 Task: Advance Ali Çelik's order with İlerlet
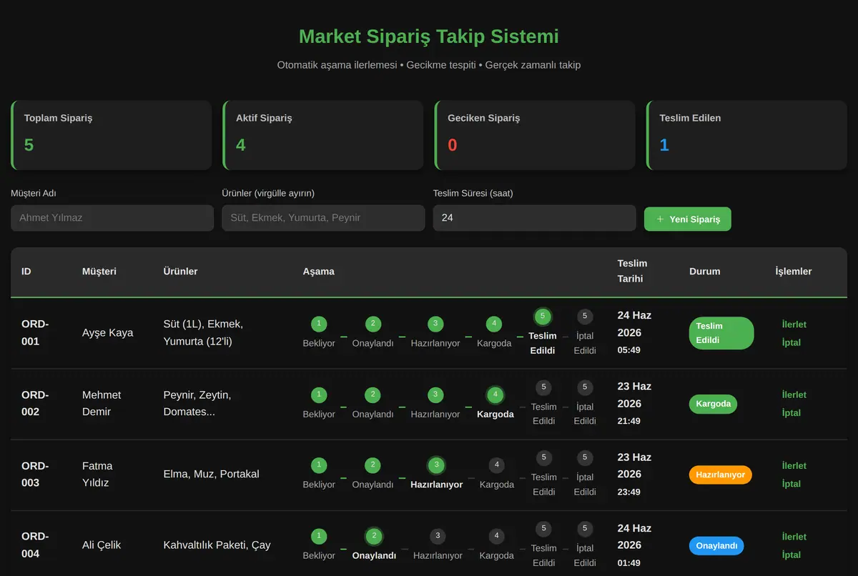click(x=794, y=537)
